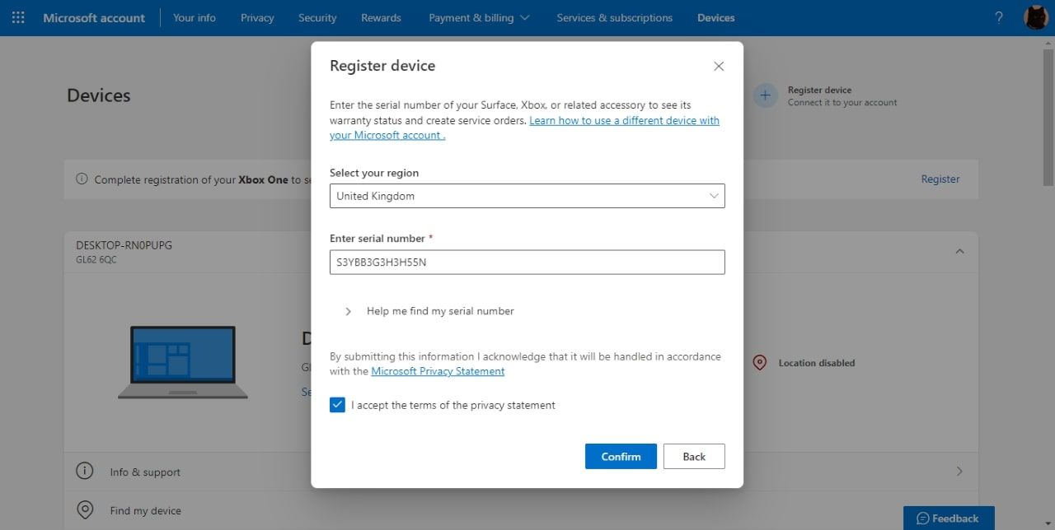Viewport: 1055px width, 530px height.
Task: Click the Location disabled pin icon
Action: [x=760, y=363]
